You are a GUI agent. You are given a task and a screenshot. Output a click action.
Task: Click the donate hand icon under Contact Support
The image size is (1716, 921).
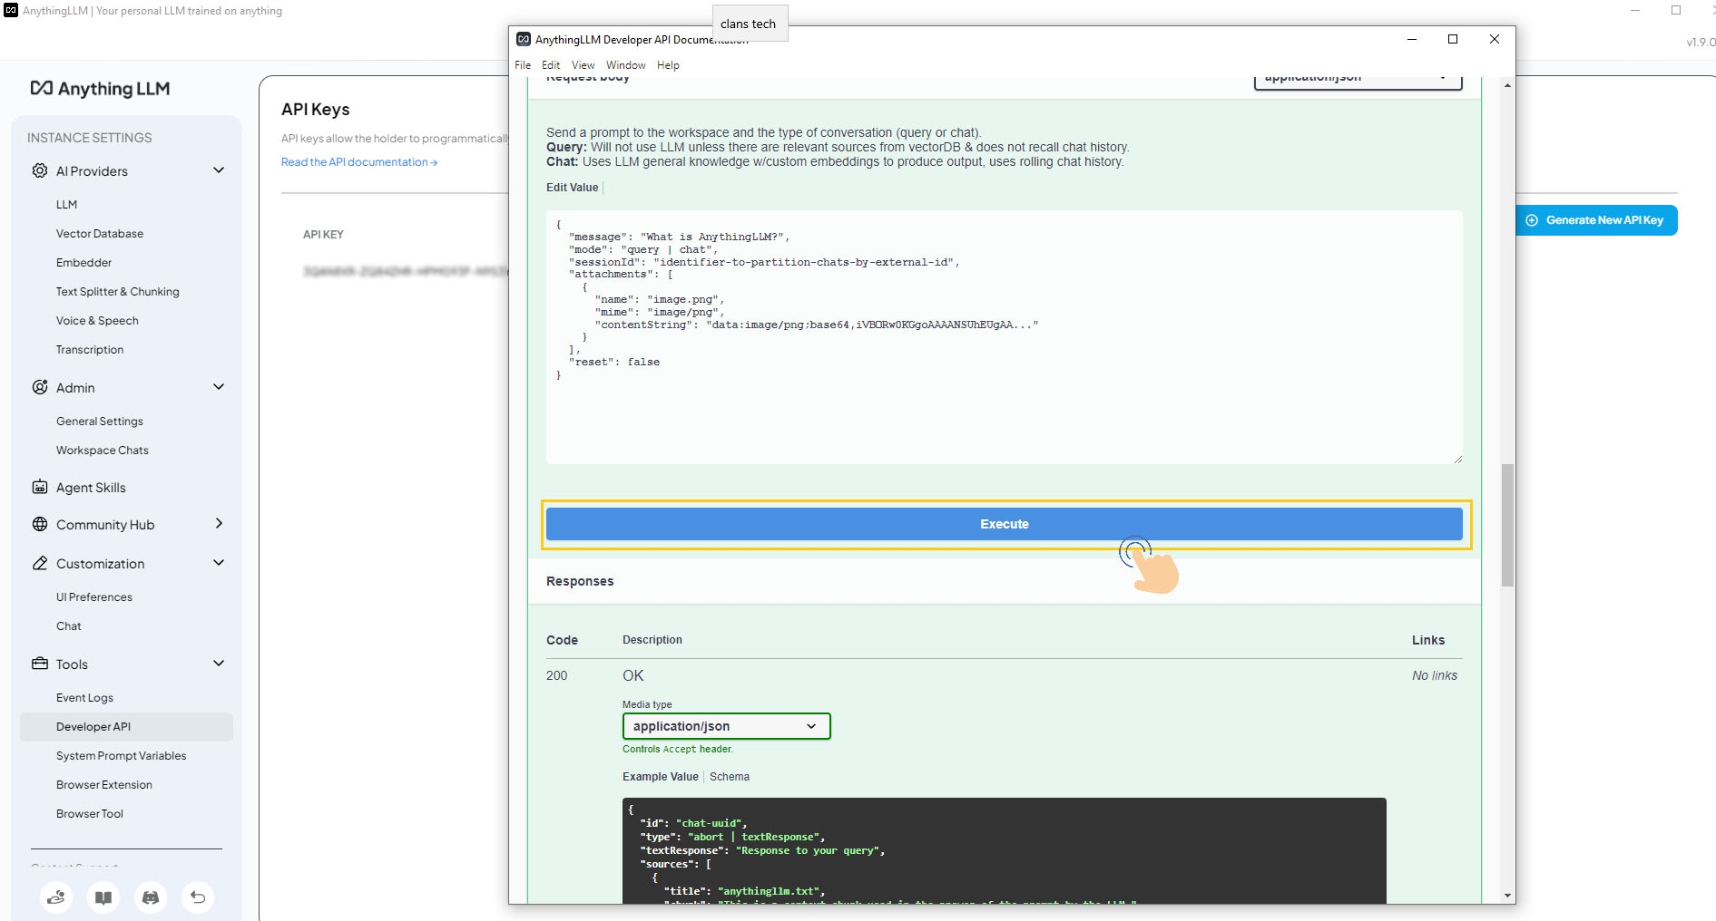click(56, 897)
